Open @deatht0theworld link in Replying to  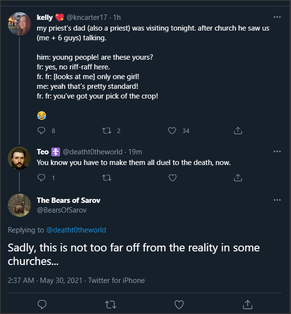[x=76, y=230]
